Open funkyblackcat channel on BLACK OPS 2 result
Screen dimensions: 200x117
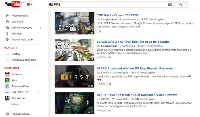coord(109,46)
